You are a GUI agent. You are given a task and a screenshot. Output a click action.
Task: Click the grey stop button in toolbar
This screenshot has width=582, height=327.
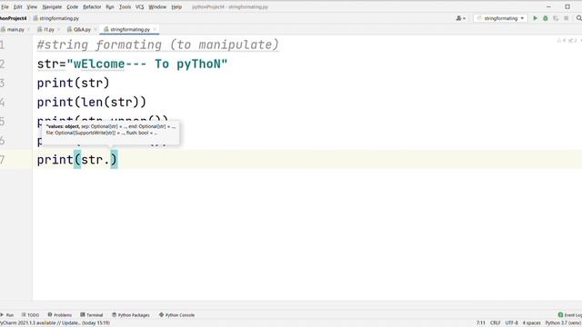pos(566,18)
